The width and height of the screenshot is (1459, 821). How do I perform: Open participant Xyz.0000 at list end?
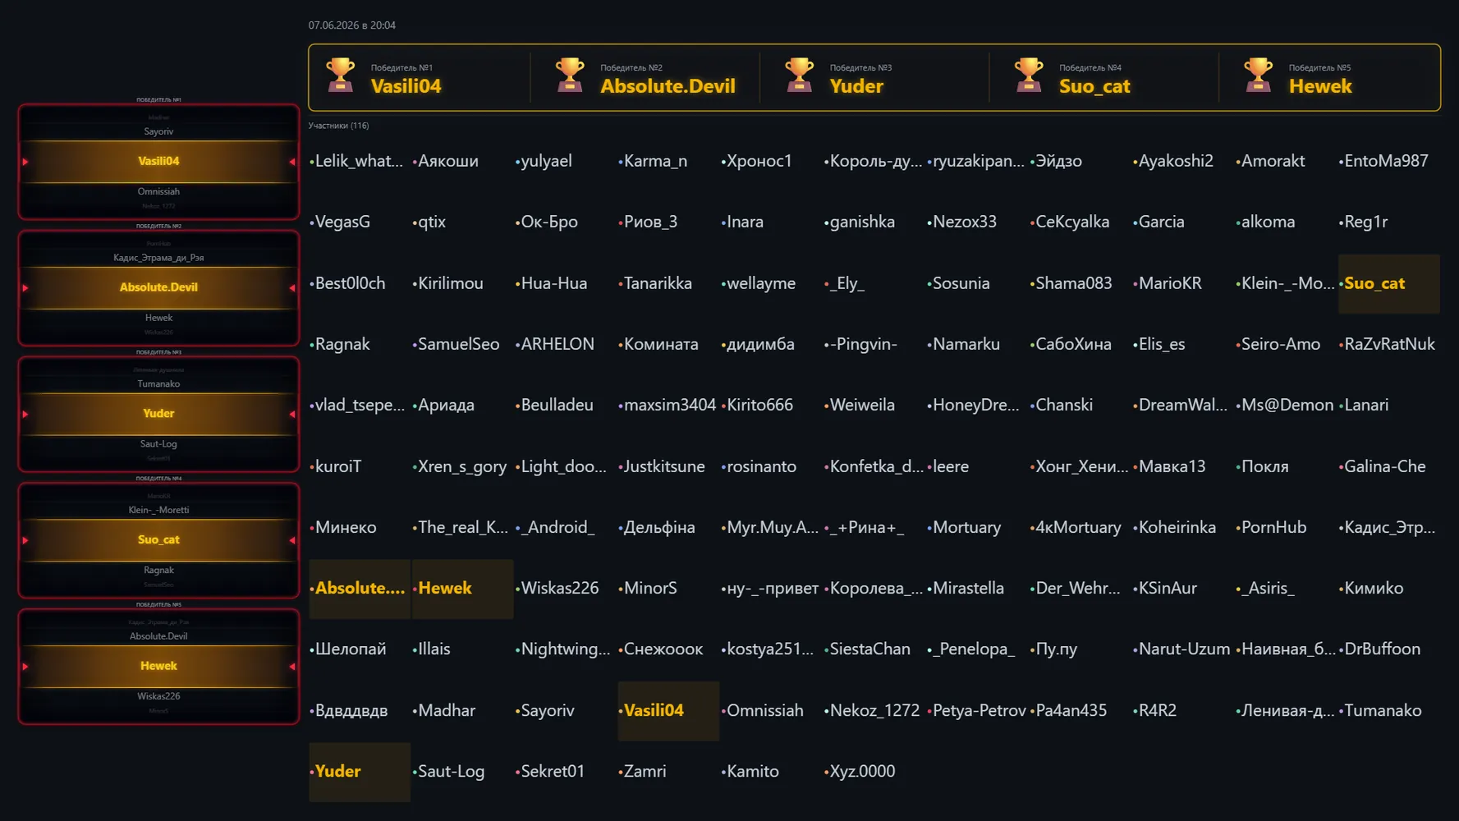(861, 771)
